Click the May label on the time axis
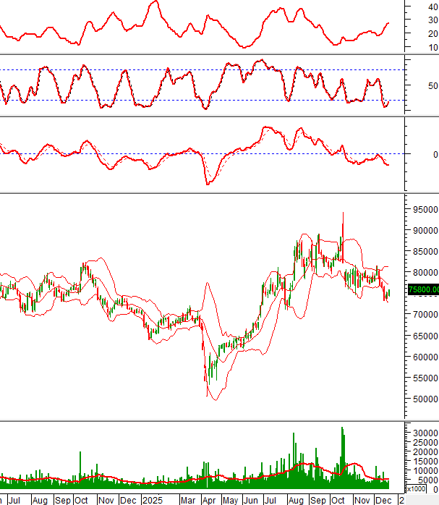439x505 pixels. (231, 500)
